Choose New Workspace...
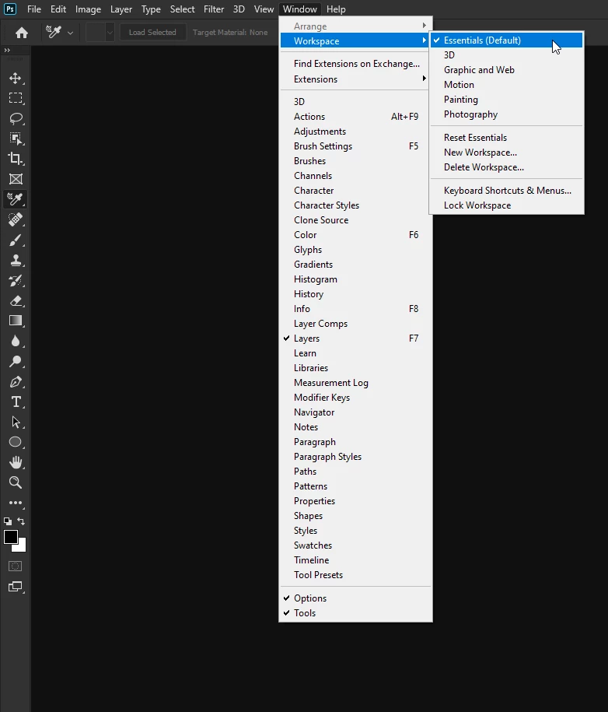 [506, 153]
